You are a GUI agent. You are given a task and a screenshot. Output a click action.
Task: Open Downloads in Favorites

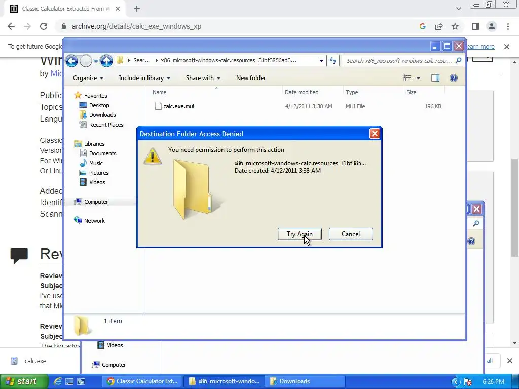(x=102, y=115)
